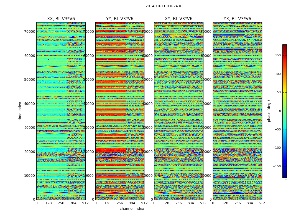The image size is (291, 222).
Task: Click the 512 x-tick of YX plot
Action: 262,203
